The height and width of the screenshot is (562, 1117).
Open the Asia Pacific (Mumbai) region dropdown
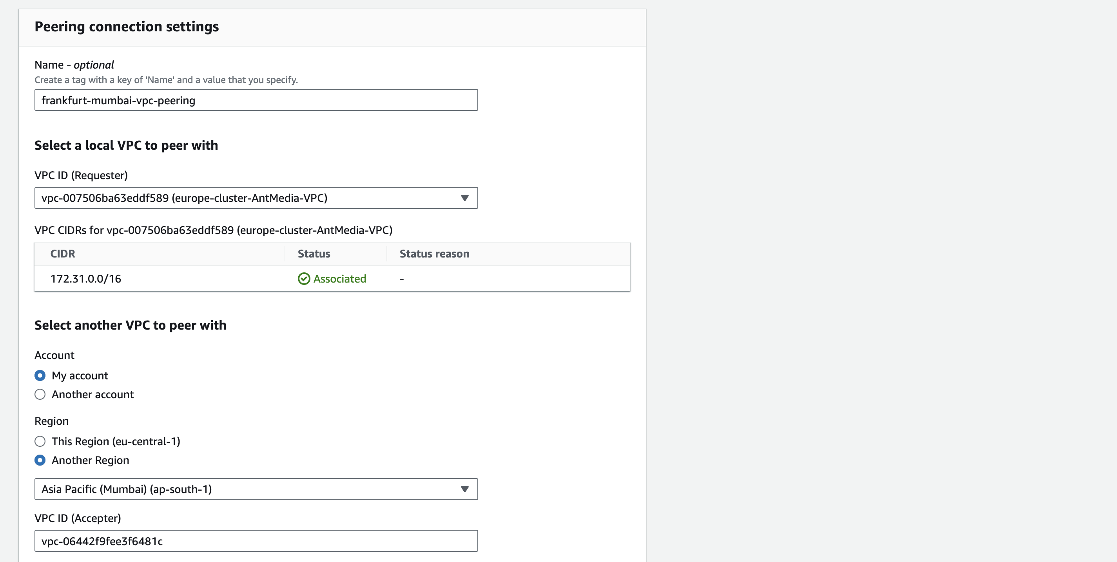[x=256, y=489]
